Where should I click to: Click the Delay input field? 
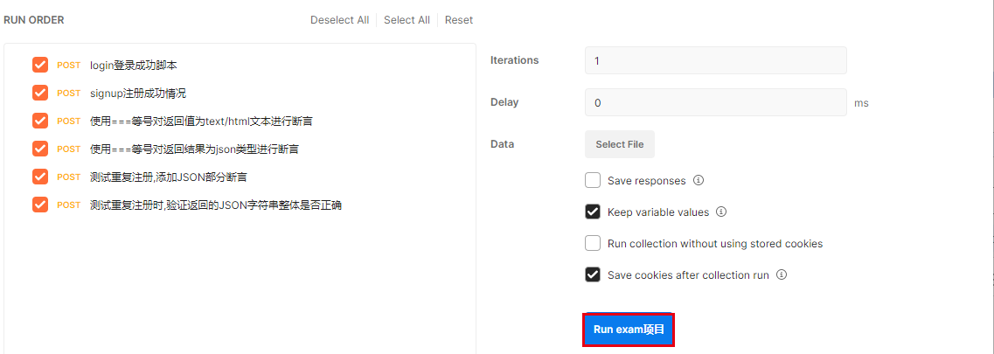coord(715,102)
